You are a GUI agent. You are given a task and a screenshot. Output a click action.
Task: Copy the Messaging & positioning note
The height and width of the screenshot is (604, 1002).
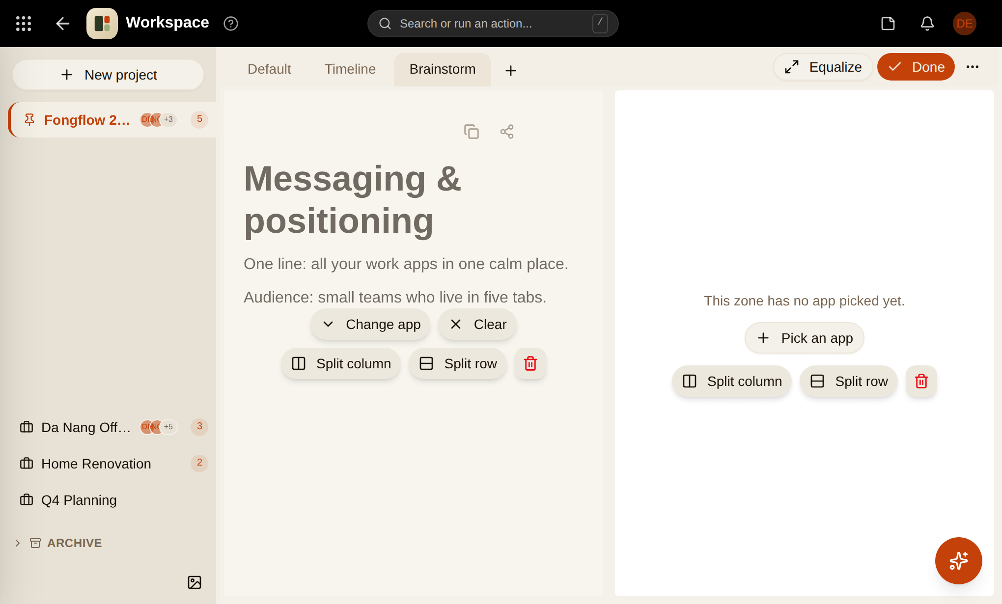[472, 132]
